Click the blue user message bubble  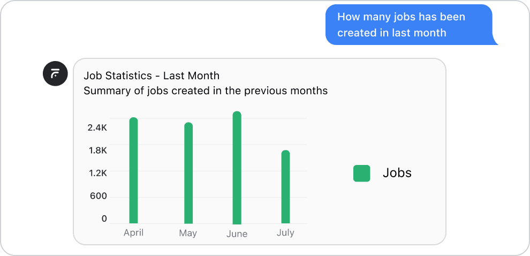tap(408, 25)
